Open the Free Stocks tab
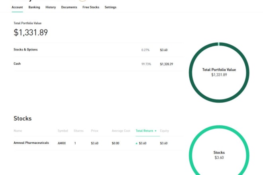 91,7
